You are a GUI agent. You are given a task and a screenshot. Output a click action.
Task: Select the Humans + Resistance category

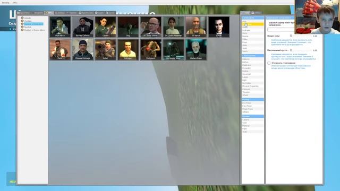click(33, 24)
